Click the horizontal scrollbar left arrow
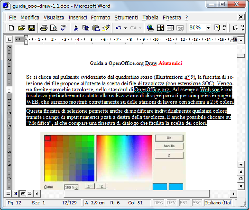Screen dimensions: 249x210 click(37, 194)
